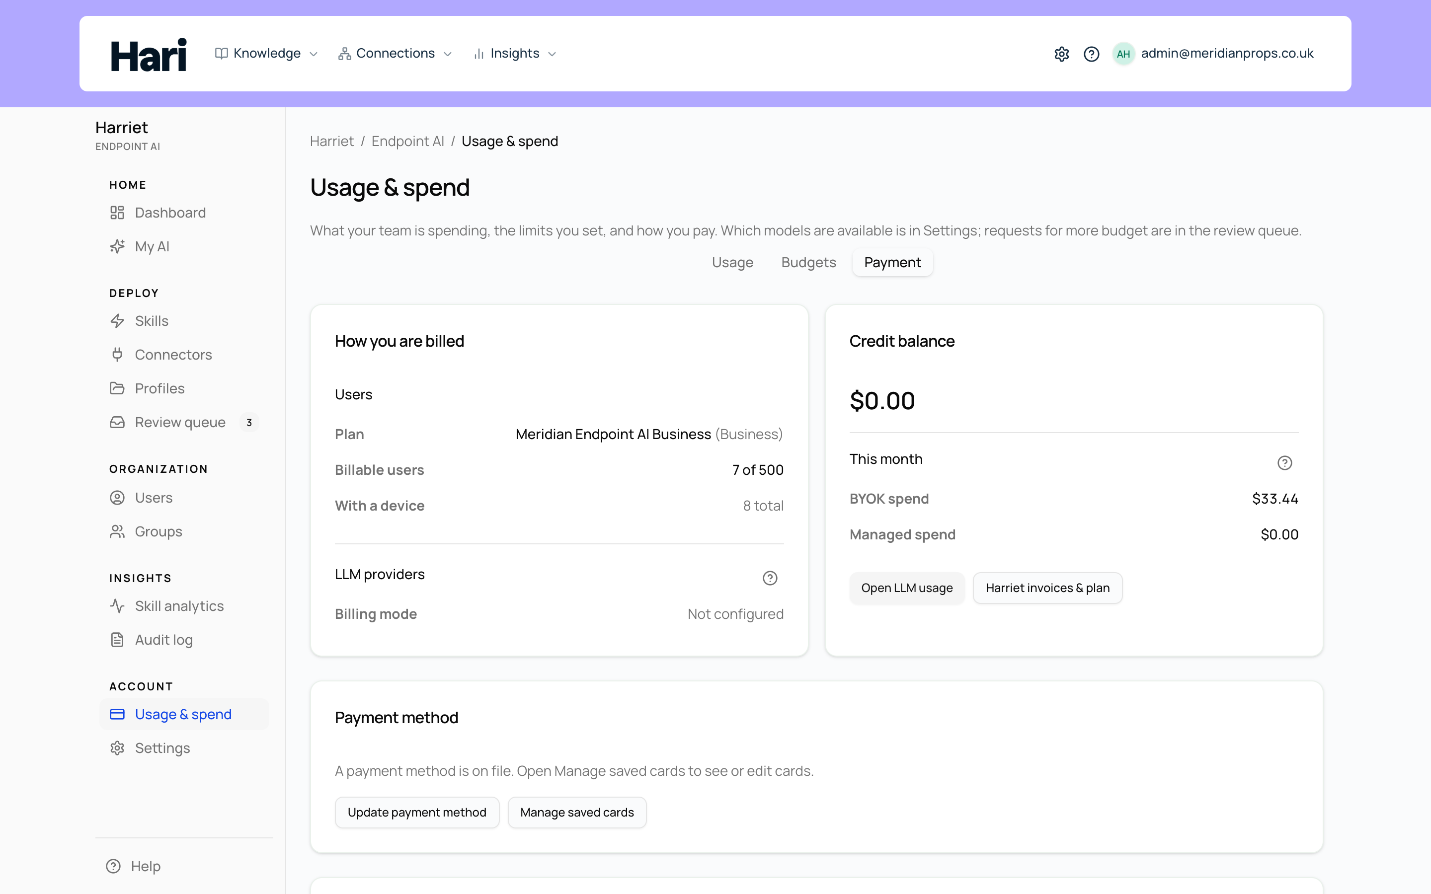The width and height of the screenshot is (1431, 894).
Task: Click Manage saved cards button
Action: [x=576, y=813]
